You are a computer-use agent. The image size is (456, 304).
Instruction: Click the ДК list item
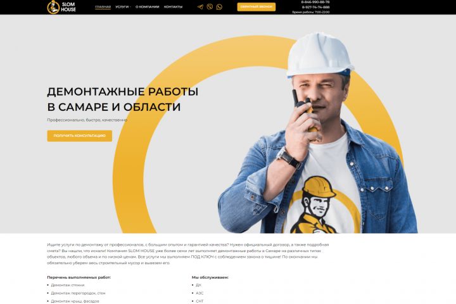(198, 285)
